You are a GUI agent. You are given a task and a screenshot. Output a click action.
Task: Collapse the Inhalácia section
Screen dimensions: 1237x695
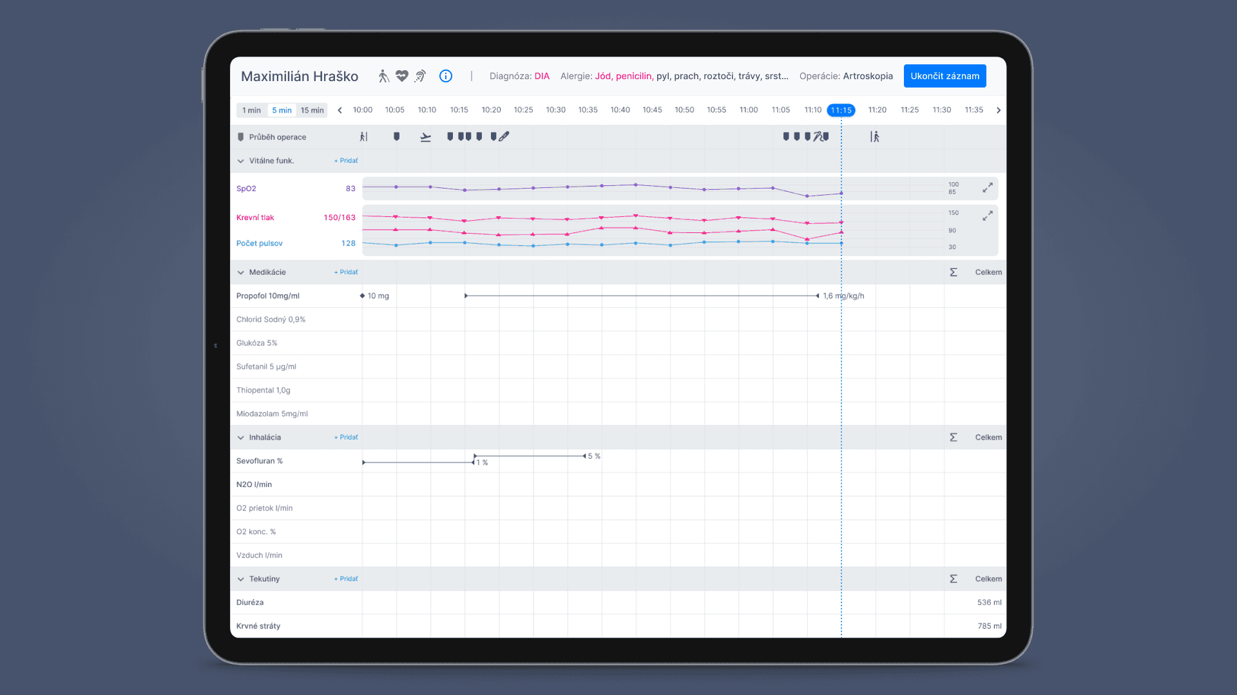coord(241,438)
